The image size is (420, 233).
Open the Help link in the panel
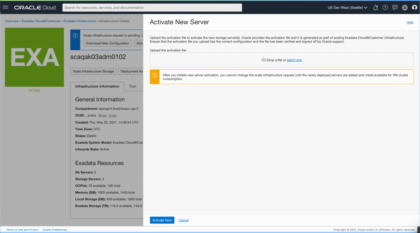click(410, 22)
